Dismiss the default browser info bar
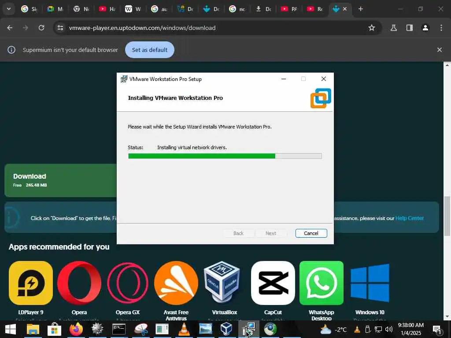This screenshot has height=338, width=451. pos(439,50)
